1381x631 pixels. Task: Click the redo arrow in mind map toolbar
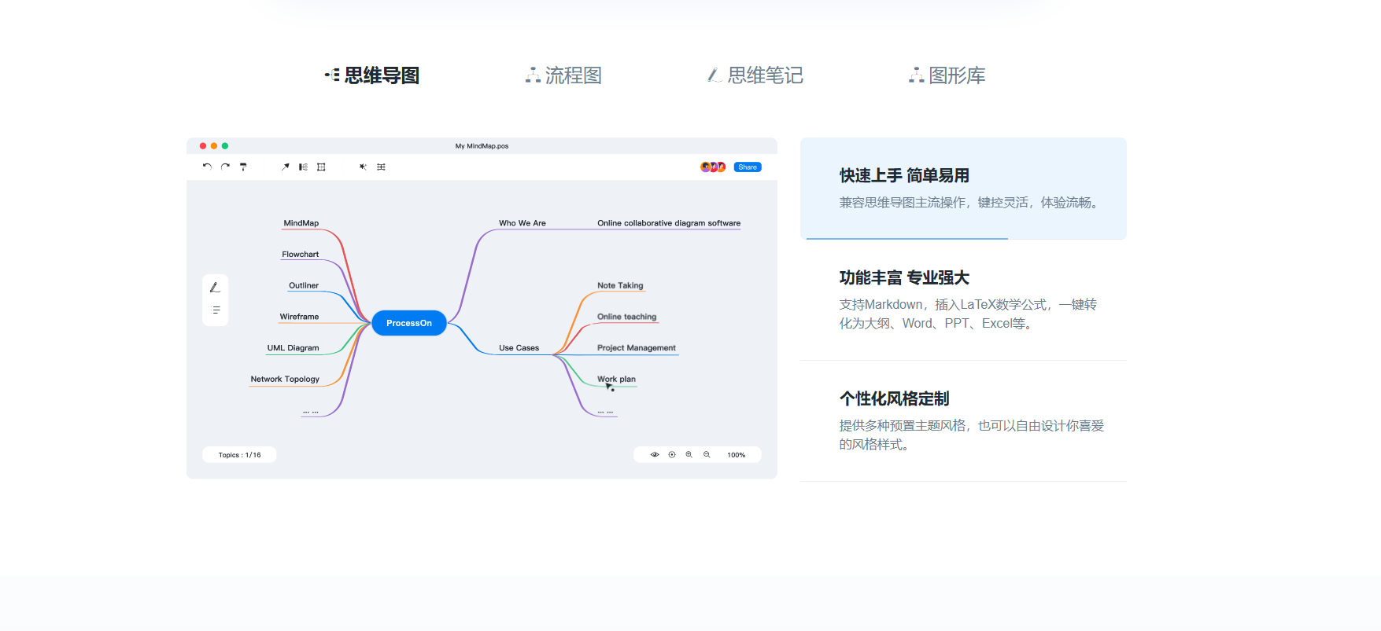(225, 167)
